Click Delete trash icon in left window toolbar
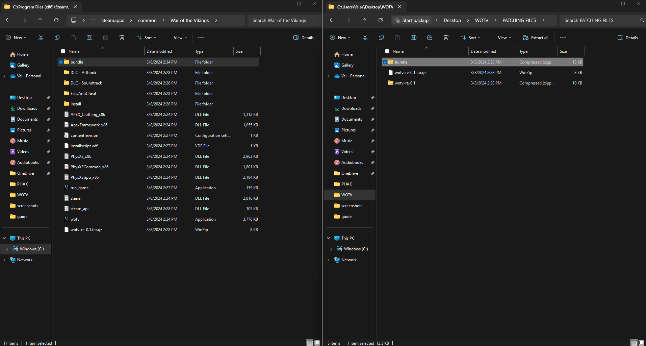Viewport: 646px width, 346px height. click(x=122, y=38)
